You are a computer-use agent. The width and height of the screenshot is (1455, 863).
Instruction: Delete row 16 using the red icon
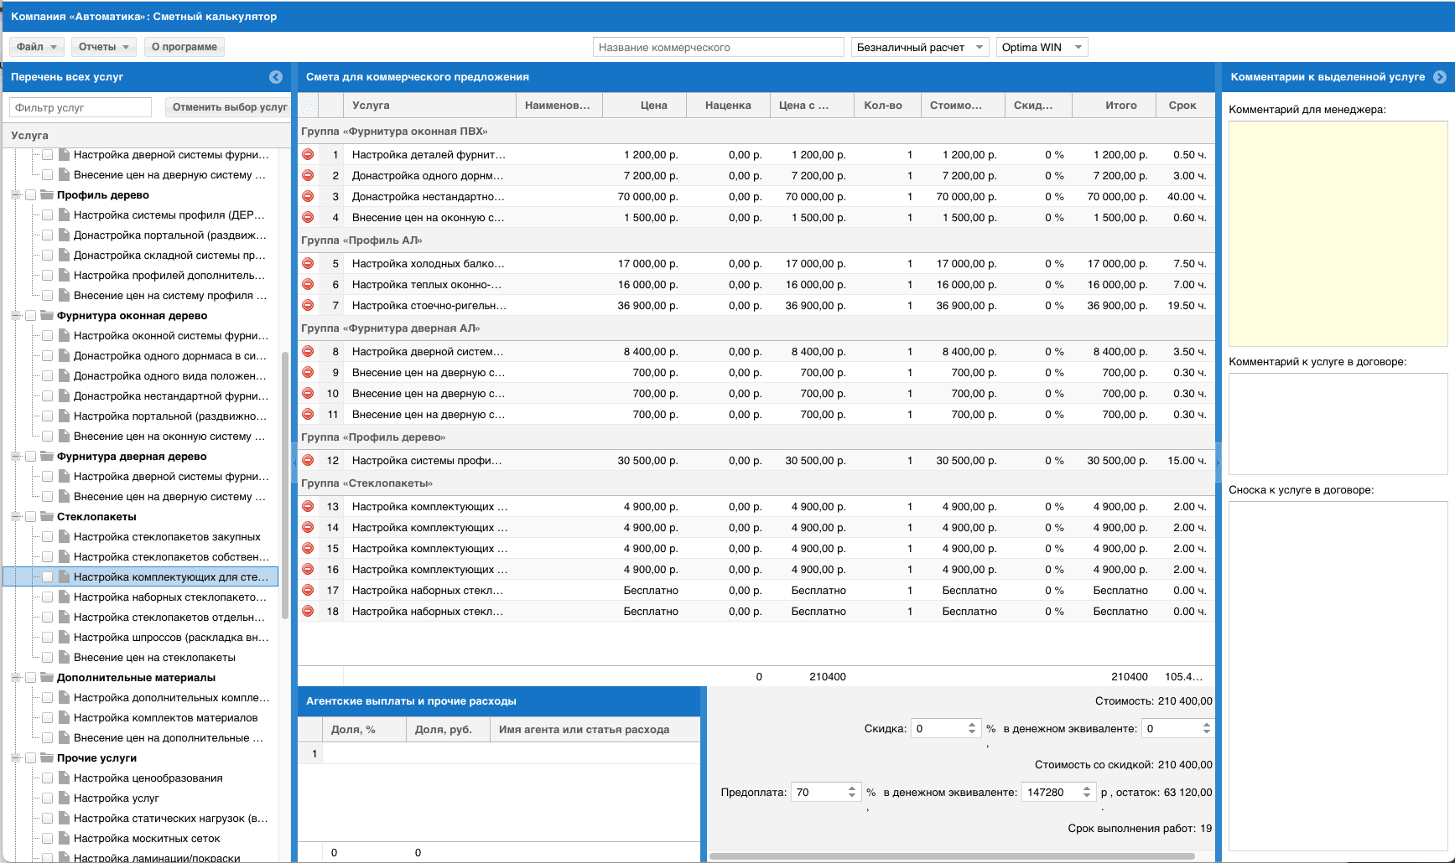click(x=308, y=569)
